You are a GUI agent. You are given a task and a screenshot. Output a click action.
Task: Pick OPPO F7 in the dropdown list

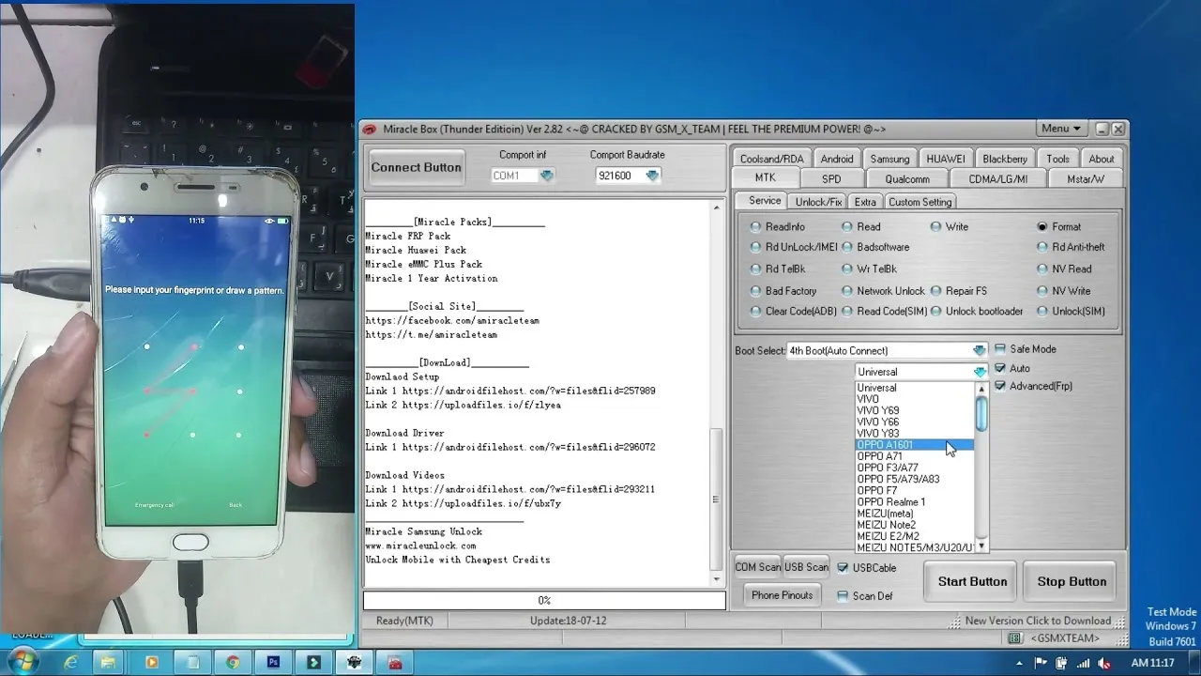click(915, 490)
